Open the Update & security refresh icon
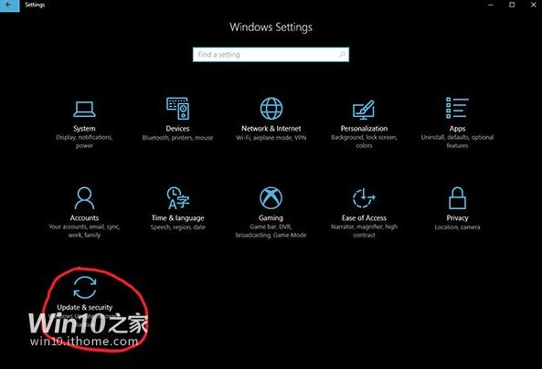The width and height of the screenshot is (542, 369). 85,288
